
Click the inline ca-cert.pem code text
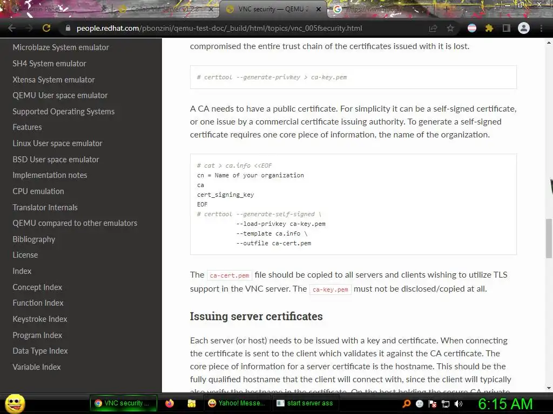point(229,275)
